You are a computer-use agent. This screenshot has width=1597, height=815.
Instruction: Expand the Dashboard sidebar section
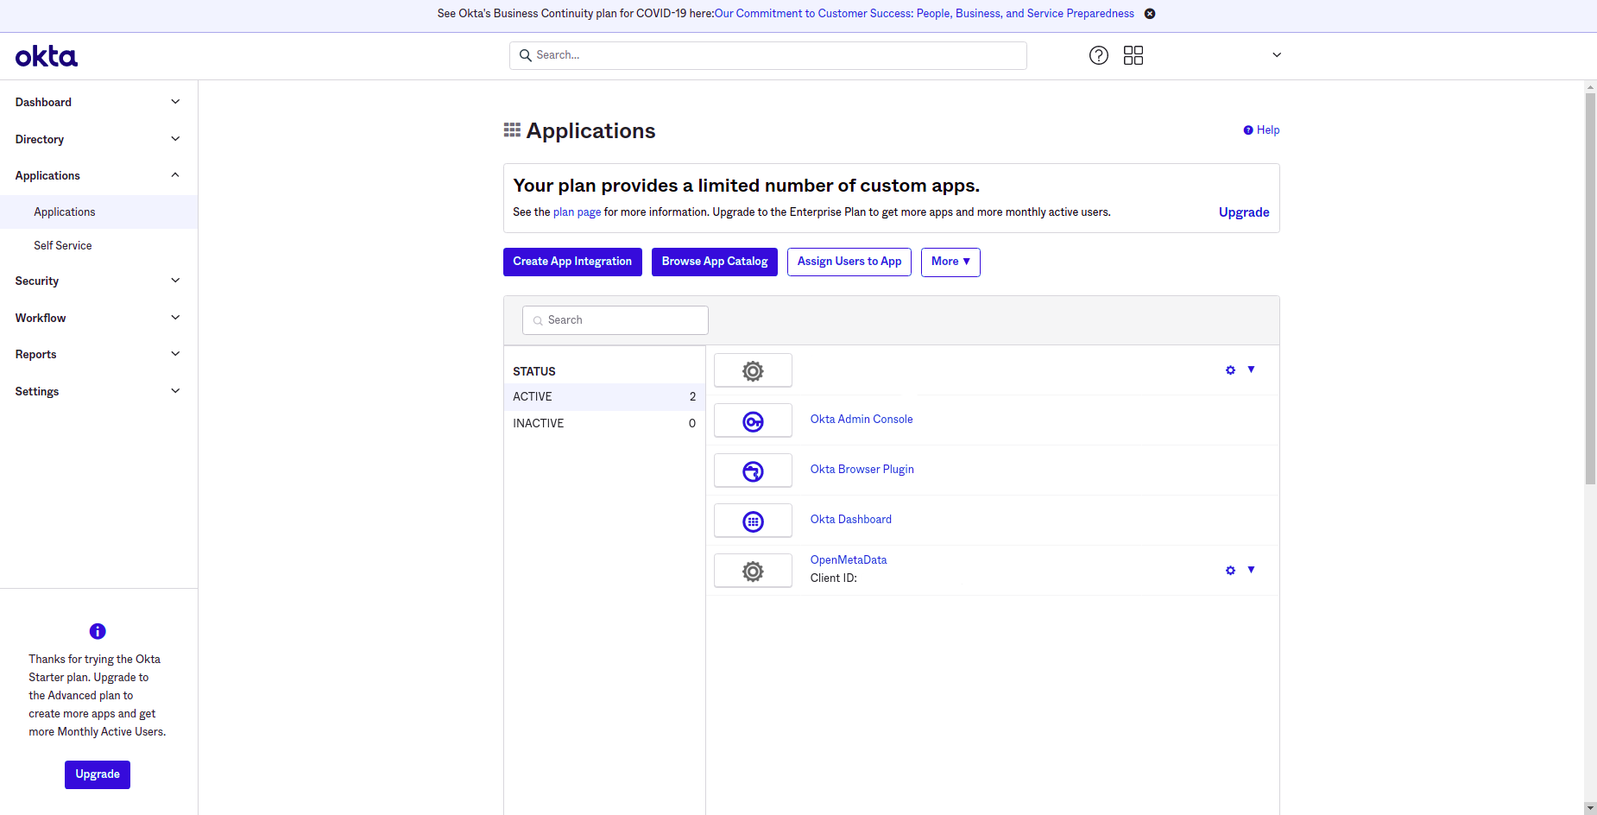coord(98,102)
